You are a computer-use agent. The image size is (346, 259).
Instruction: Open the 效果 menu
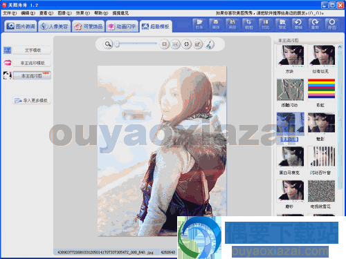83,13
